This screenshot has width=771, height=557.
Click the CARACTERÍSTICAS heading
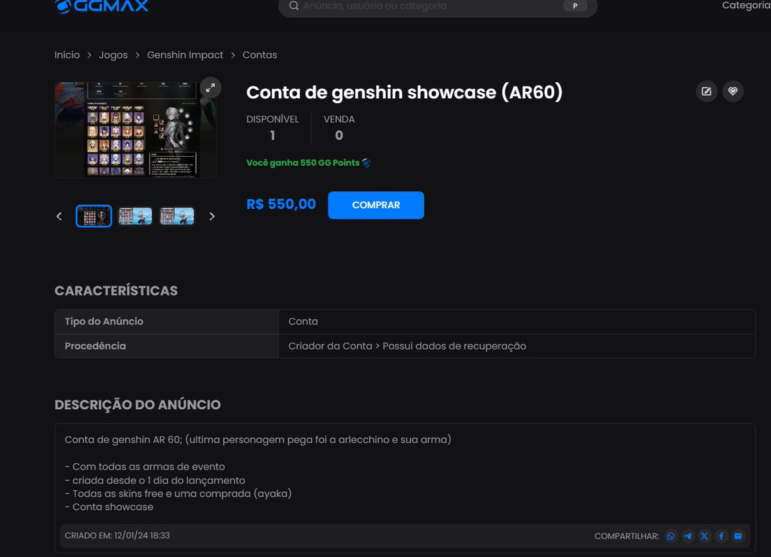(116, 291)
